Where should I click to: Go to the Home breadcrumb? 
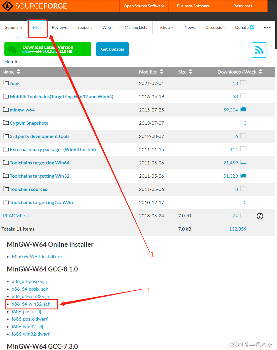click(x=11, y=61)
